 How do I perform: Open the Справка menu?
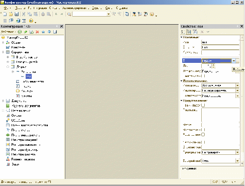coord(122,8)
